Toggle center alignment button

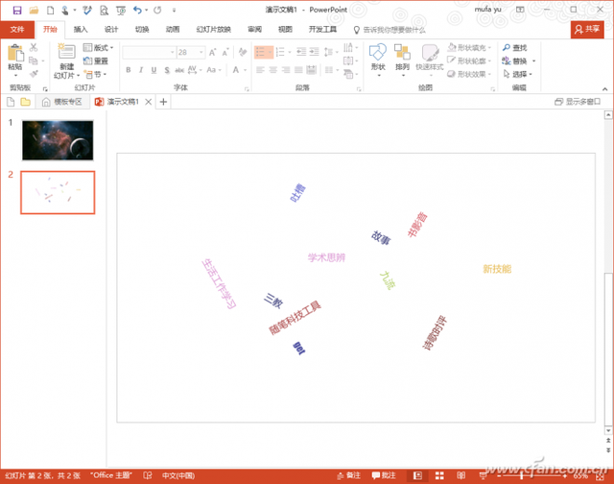272,70
